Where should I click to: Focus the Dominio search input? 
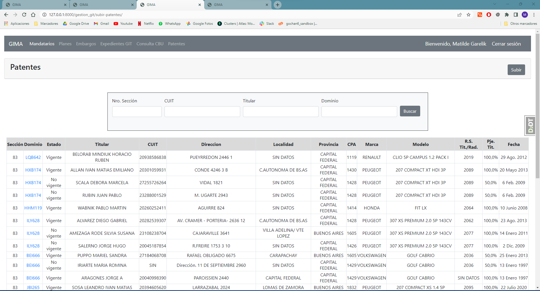tap(359, 112)
